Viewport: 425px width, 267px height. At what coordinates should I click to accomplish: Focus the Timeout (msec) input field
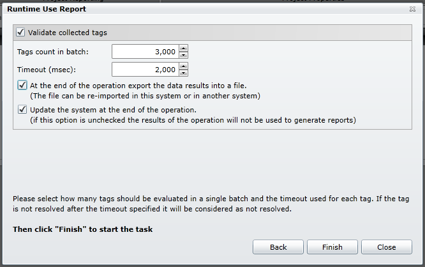point(145,70)
